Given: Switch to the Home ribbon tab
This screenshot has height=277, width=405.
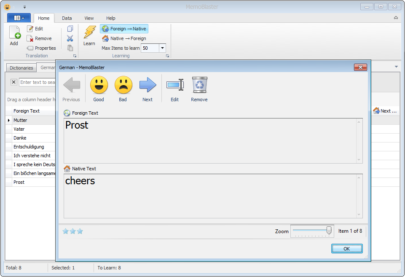Looking at the screenshot, I should pos(44,18).
